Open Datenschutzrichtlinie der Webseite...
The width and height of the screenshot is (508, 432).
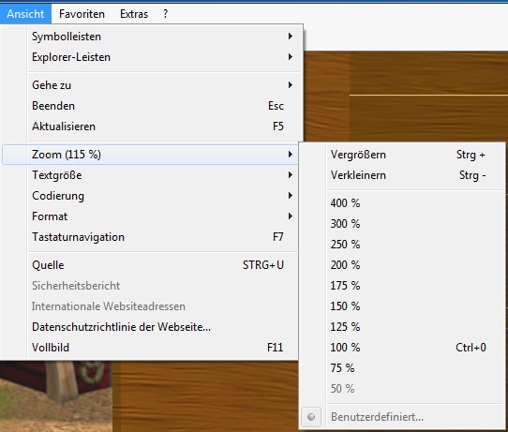[150, 327]
